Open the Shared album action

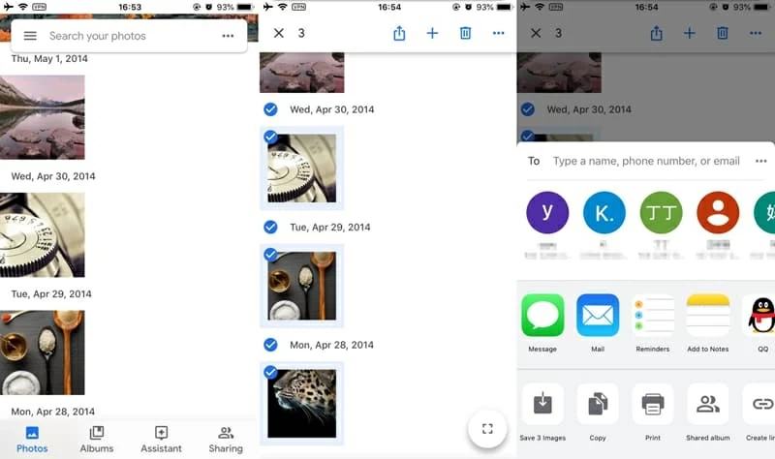pos(707,404)
